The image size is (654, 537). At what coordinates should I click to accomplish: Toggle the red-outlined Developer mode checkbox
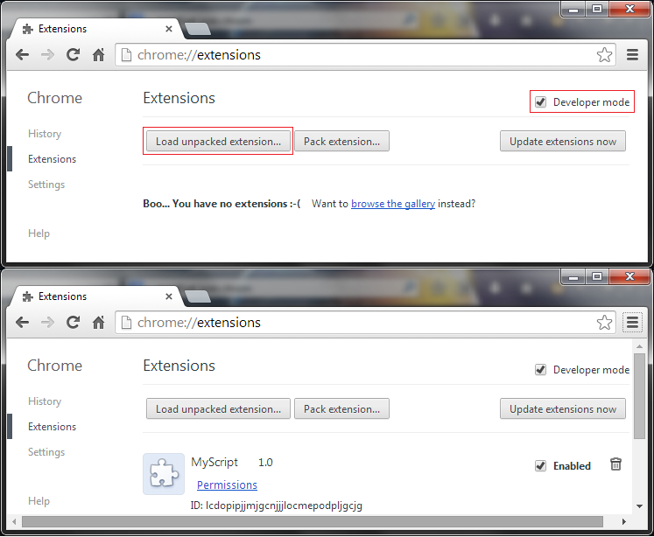coord(540,102)
